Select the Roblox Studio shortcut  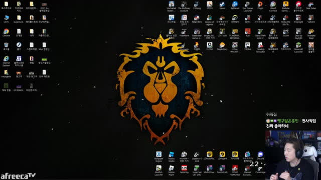tap(172, 156)
